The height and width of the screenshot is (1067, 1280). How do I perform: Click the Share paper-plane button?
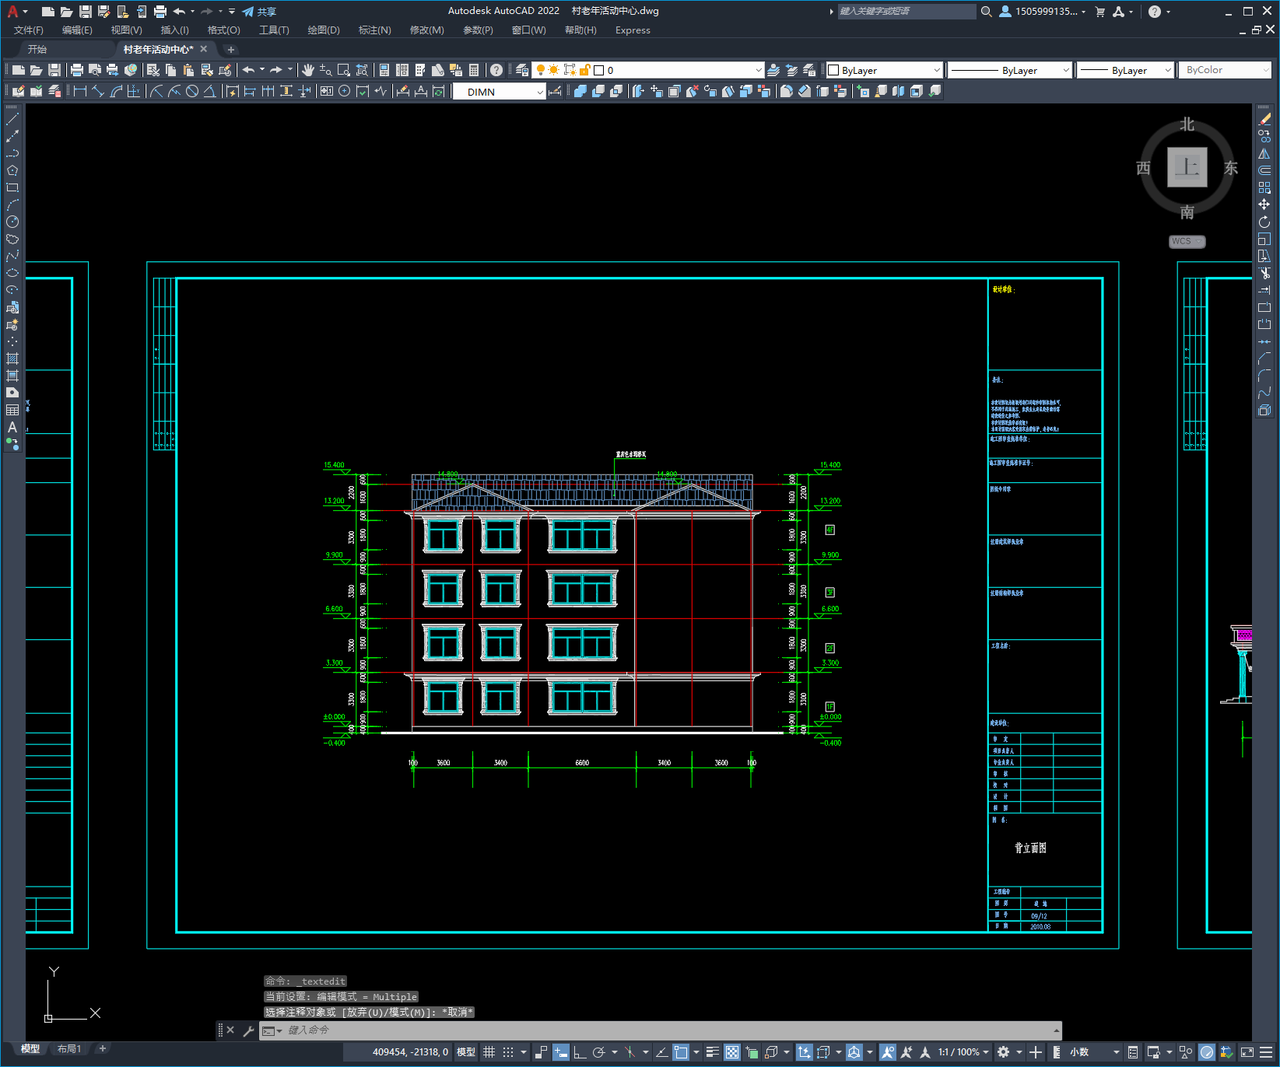pyautogui.click(x=259, y=12)
